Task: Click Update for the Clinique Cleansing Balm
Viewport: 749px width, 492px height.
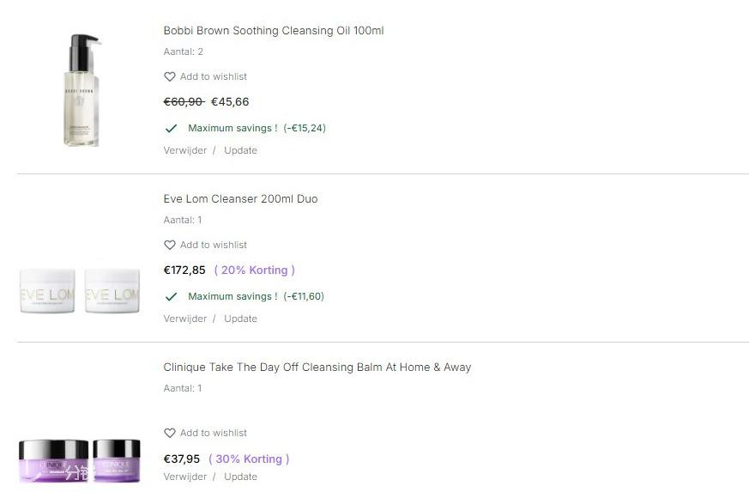Action: point(240,477)
